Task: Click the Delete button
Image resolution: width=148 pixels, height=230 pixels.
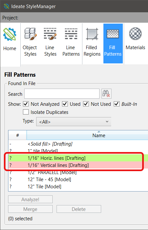Action: [79, 209]
